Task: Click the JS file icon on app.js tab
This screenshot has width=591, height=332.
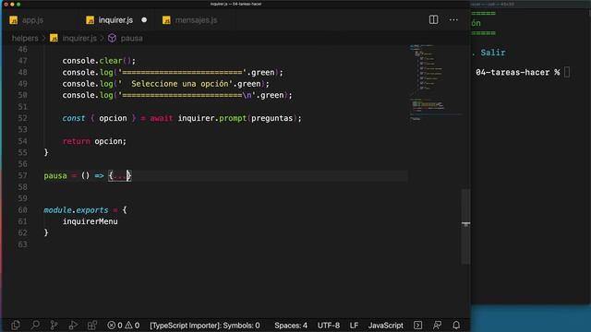Action: [x=14, y=20]
